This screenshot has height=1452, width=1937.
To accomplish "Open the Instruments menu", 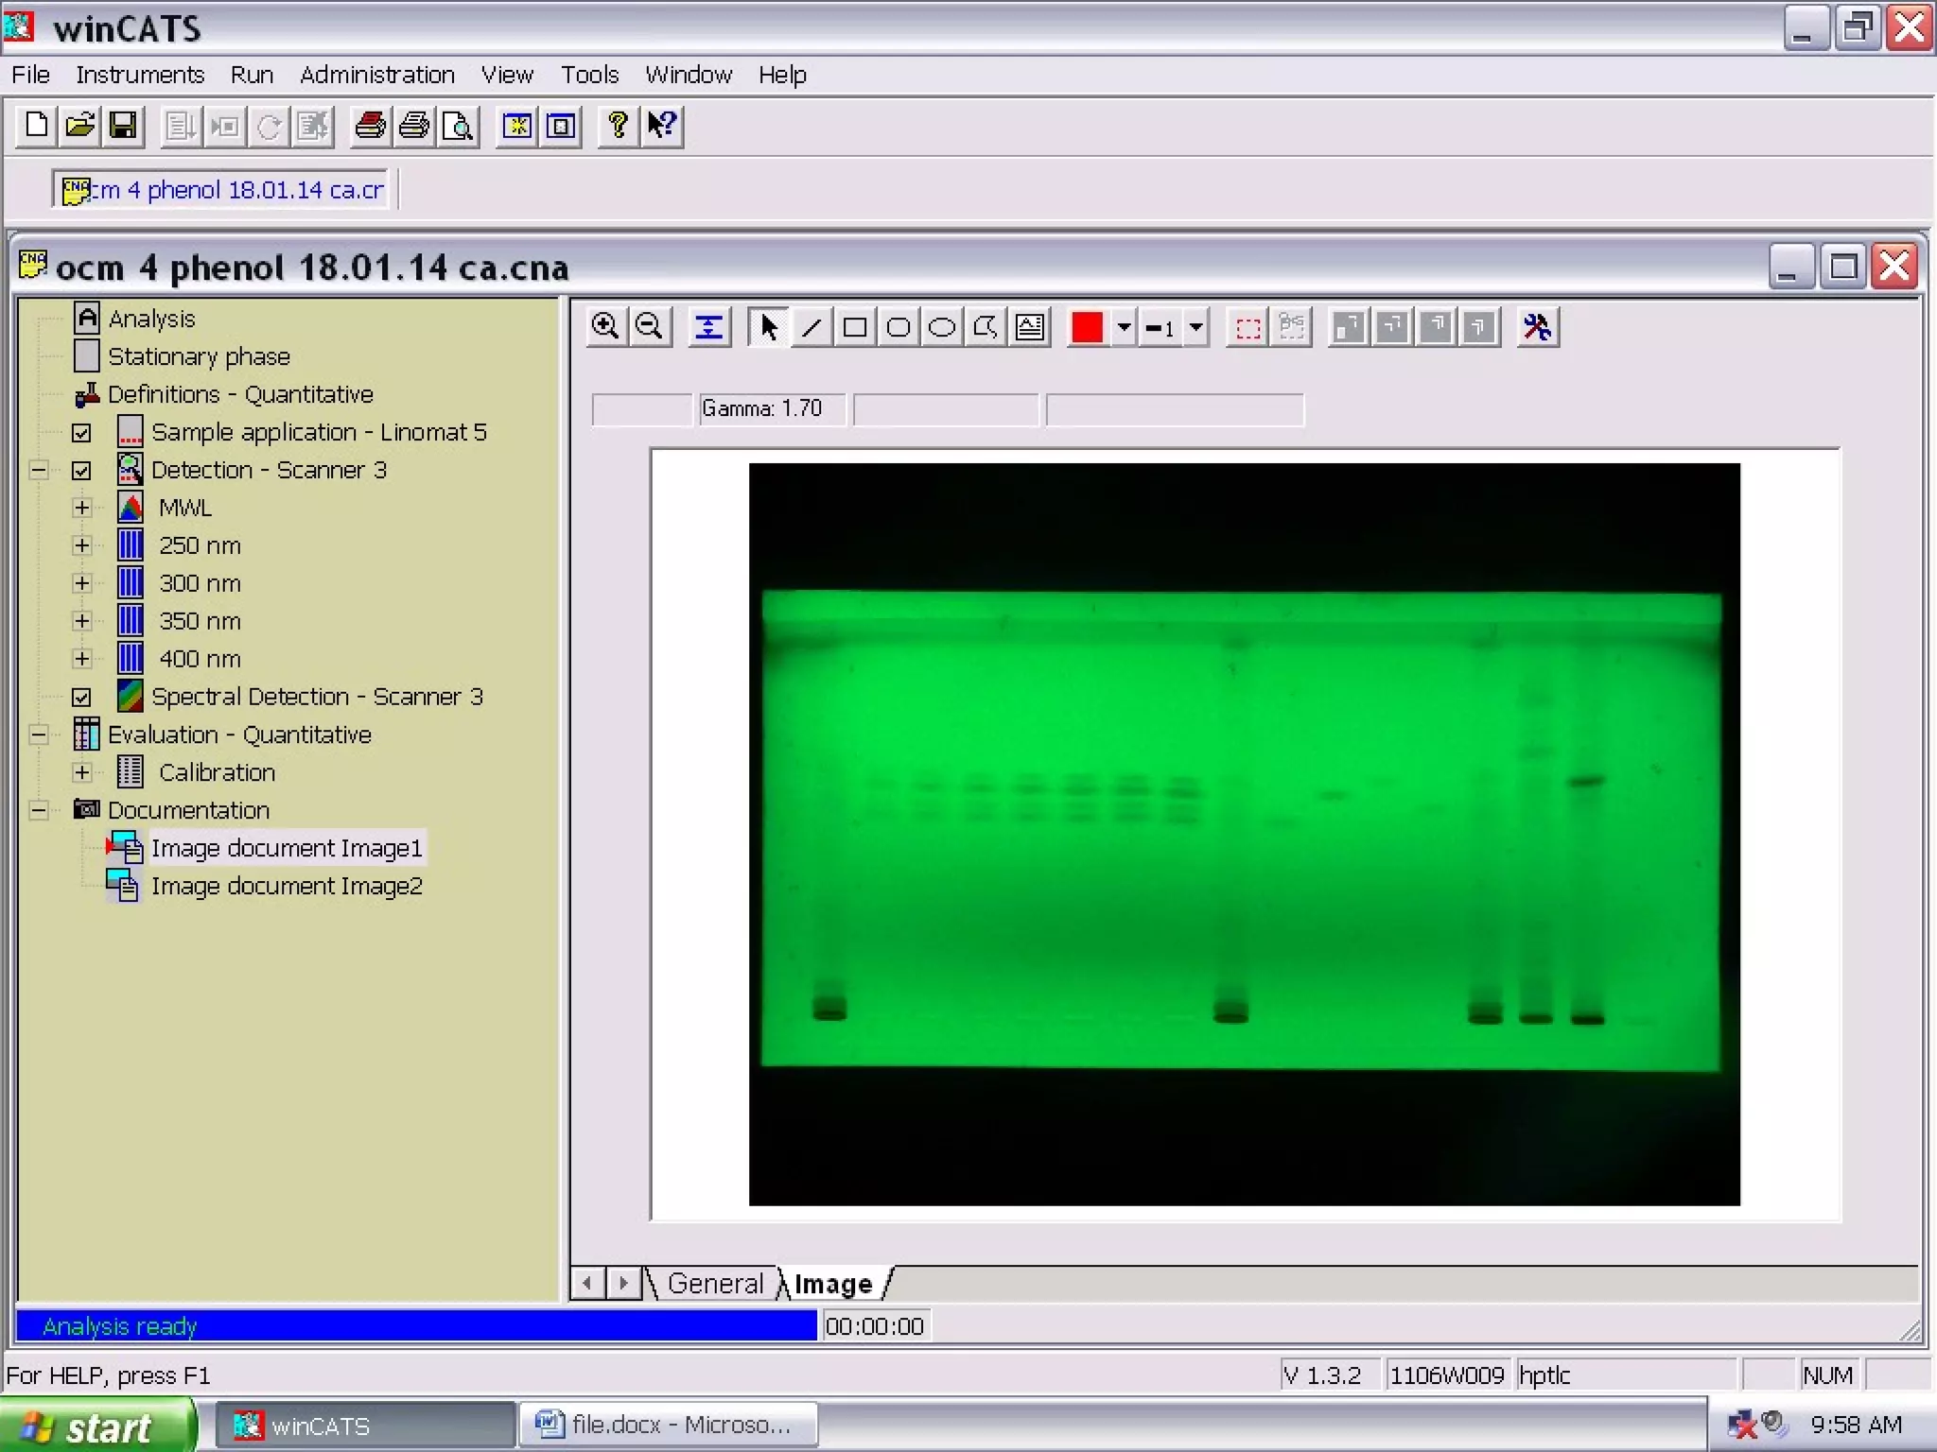I will (x=140, y=75).
